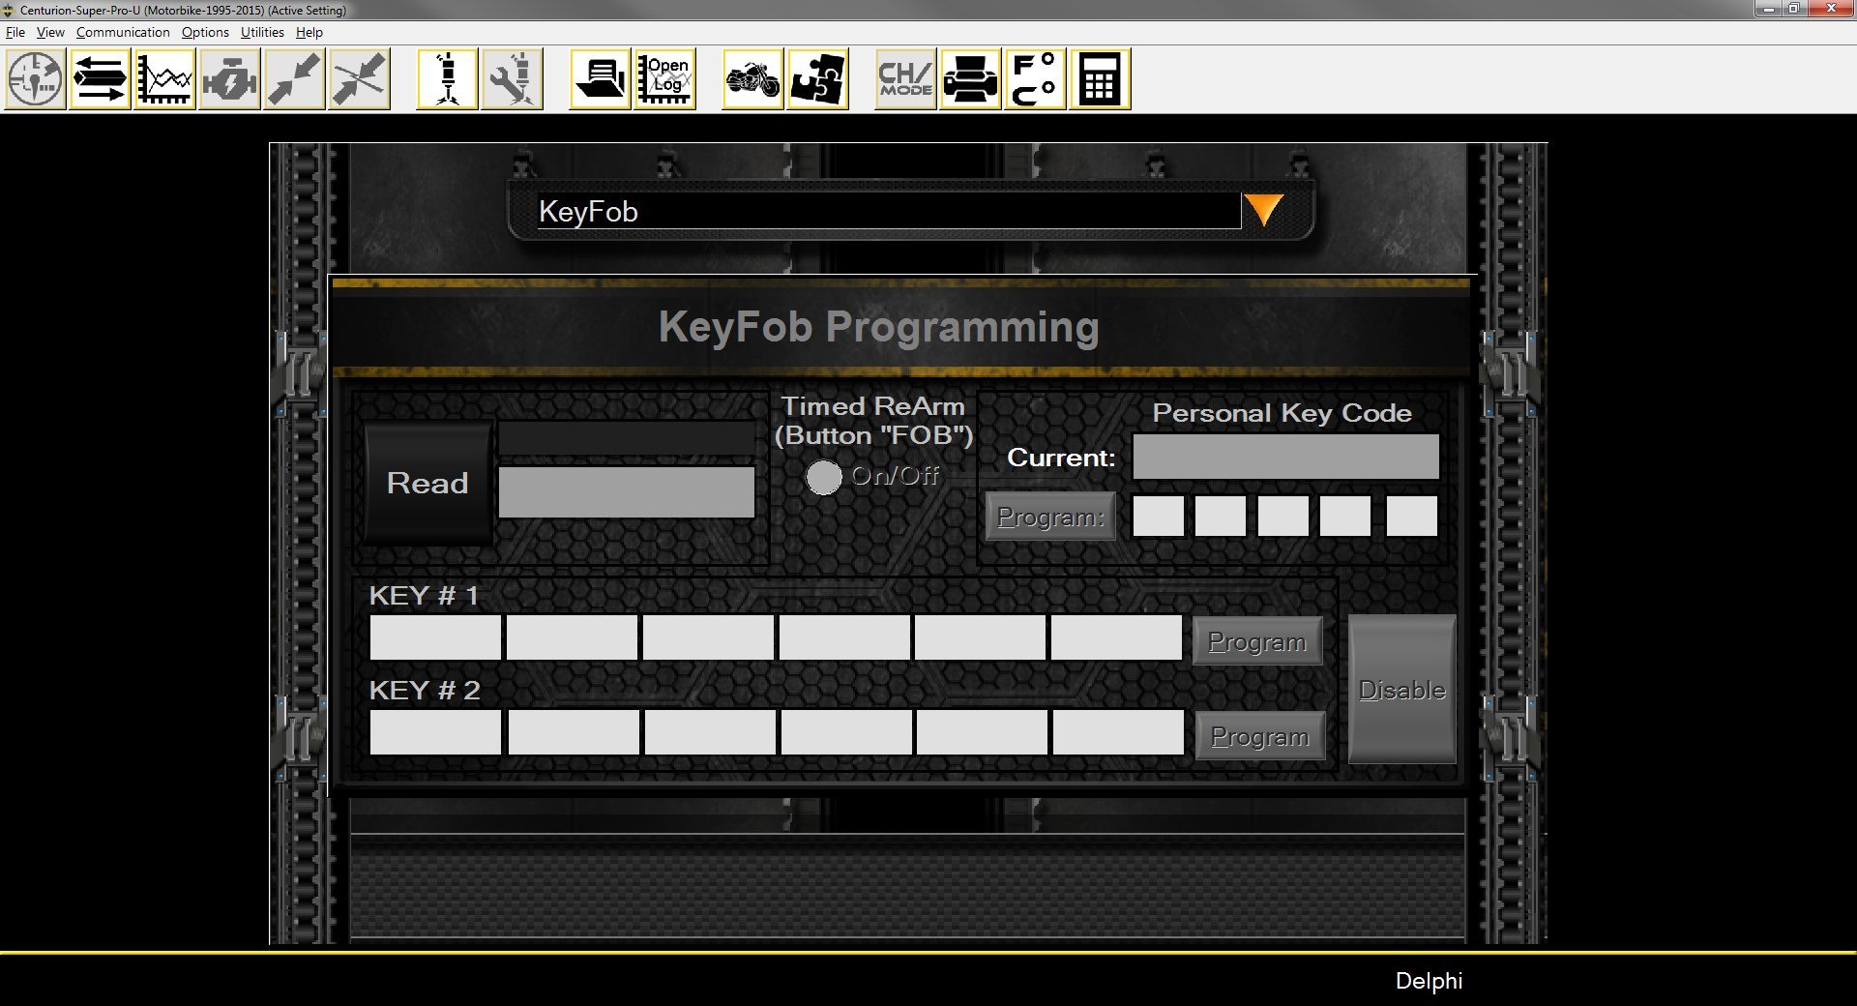Click the Delphi status bar text

coord(1429,981)
